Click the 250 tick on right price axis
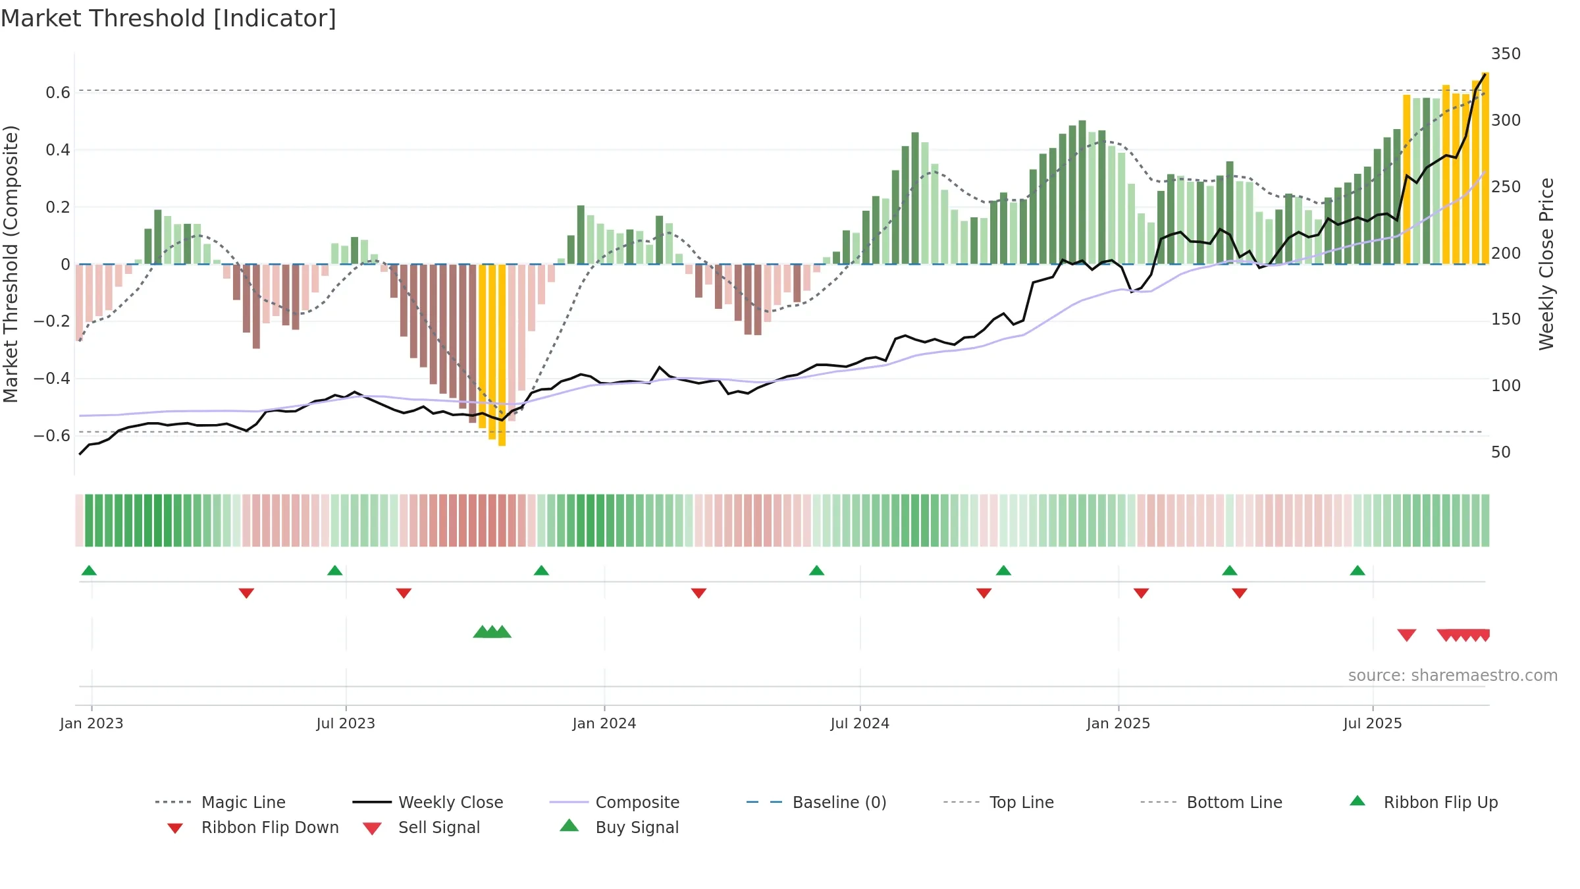Screen dimensions: 1580x889 pos(1506,187)
